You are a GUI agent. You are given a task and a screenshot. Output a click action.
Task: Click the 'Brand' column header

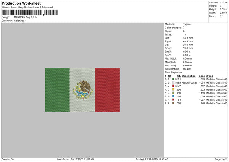pyautogui.click(x=210, y=76)
